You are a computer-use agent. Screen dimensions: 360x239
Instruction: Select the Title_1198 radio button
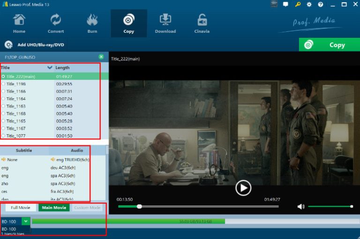(3, 84)
